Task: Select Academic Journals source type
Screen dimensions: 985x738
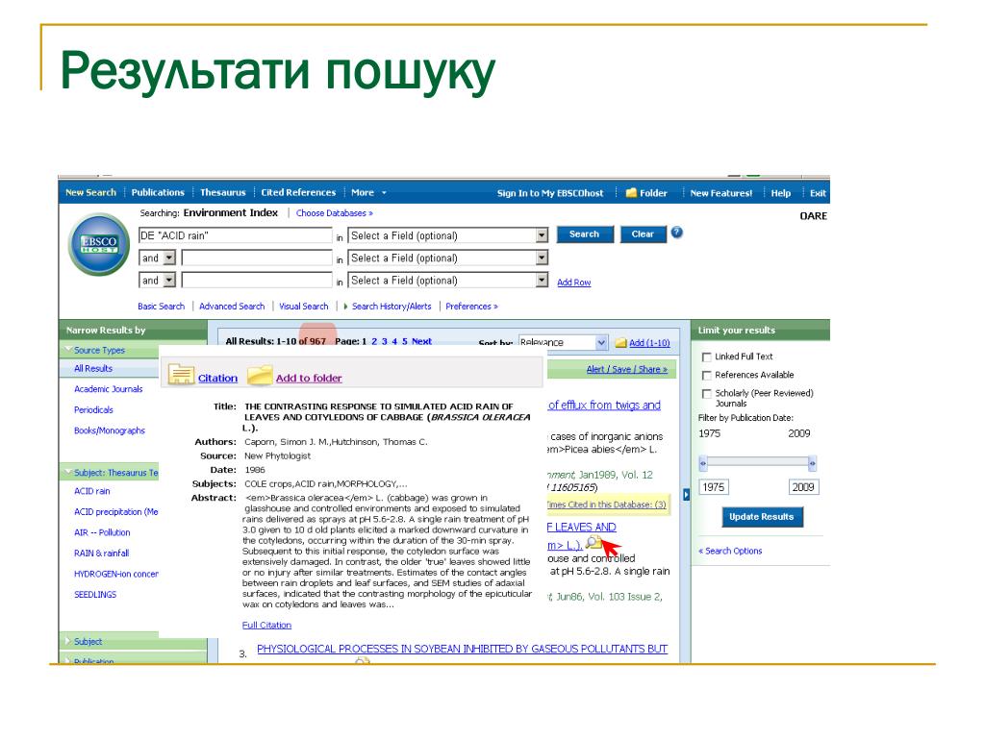Action: tap(108, 389)
